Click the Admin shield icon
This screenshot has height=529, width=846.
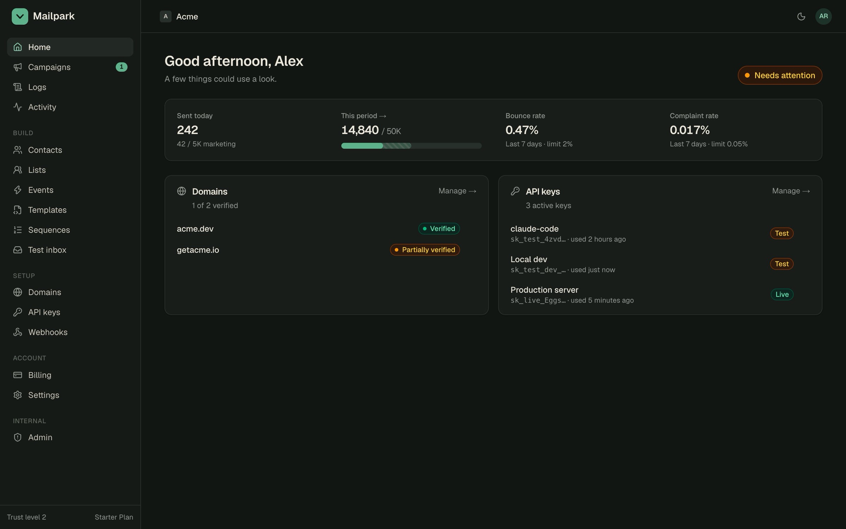click(x=18, y=437)
